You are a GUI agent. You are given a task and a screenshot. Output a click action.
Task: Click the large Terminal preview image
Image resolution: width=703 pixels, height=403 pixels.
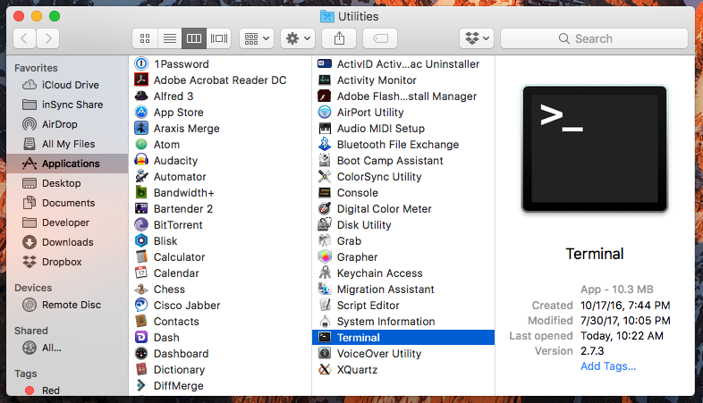coord(595,148)
